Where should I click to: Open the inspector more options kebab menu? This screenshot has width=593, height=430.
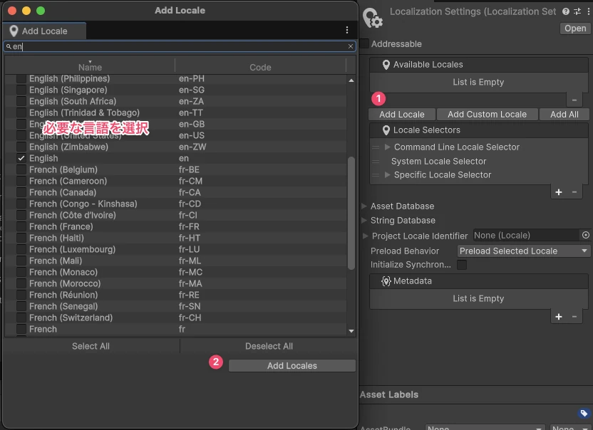click(x=589, y=11)
